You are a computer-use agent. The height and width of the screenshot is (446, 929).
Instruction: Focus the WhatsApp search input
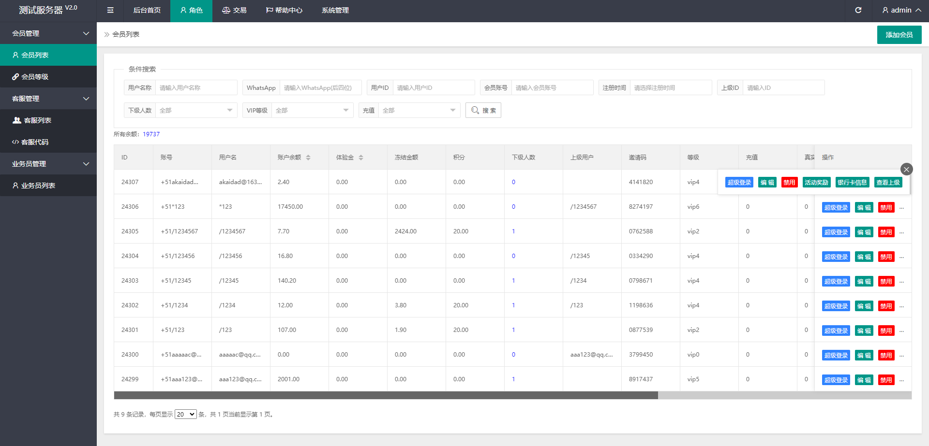320,87
